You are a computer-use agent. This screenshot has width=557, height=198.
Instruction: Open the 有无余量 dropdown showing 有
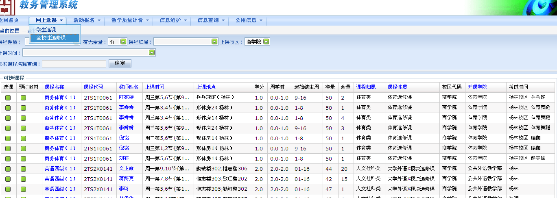pyautogui.click(x=118, y=41)
